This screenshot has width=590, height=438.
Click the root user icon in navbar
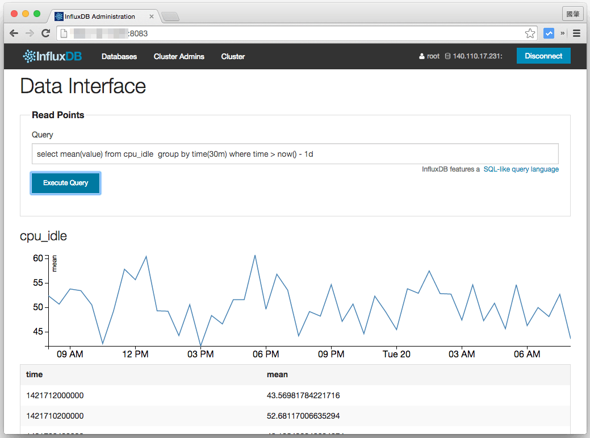point(421,56)
